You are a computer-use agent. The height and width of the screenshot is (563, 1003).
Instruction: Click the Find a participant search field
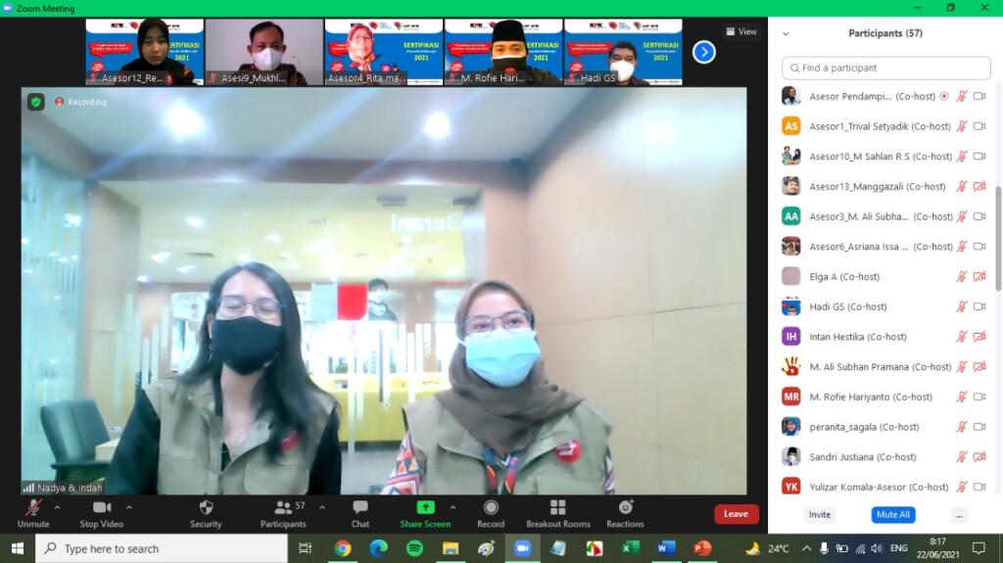point(885,68)
